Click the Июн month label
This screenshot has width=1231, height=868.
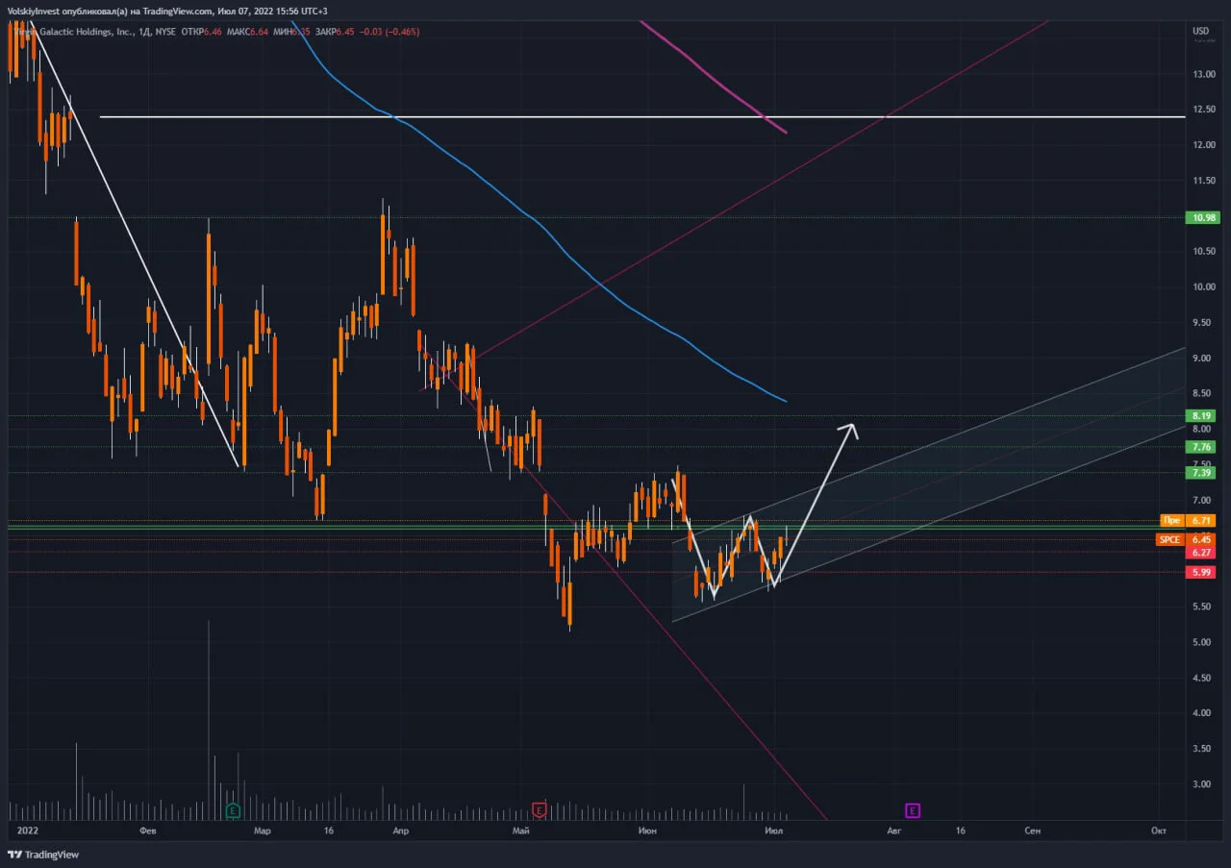(x=648, y=830)
